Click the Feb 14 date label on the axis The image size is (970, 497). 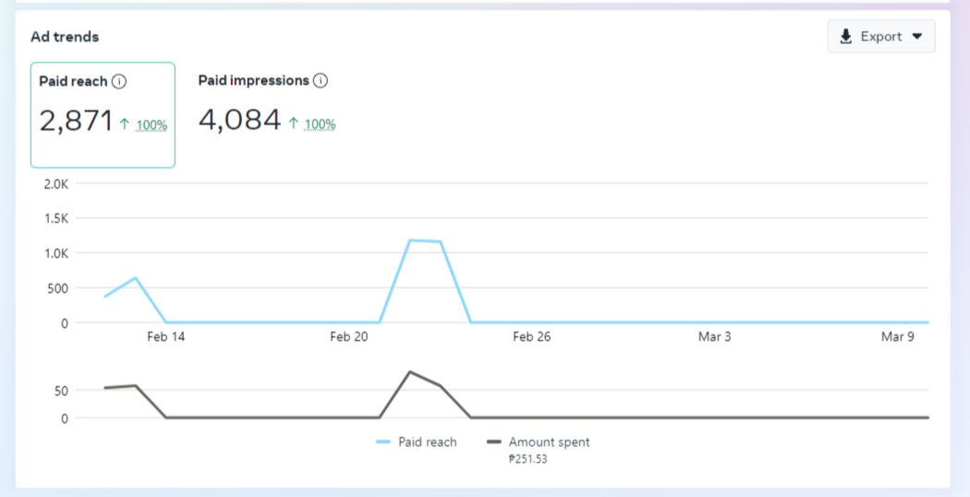pos(165,337)
